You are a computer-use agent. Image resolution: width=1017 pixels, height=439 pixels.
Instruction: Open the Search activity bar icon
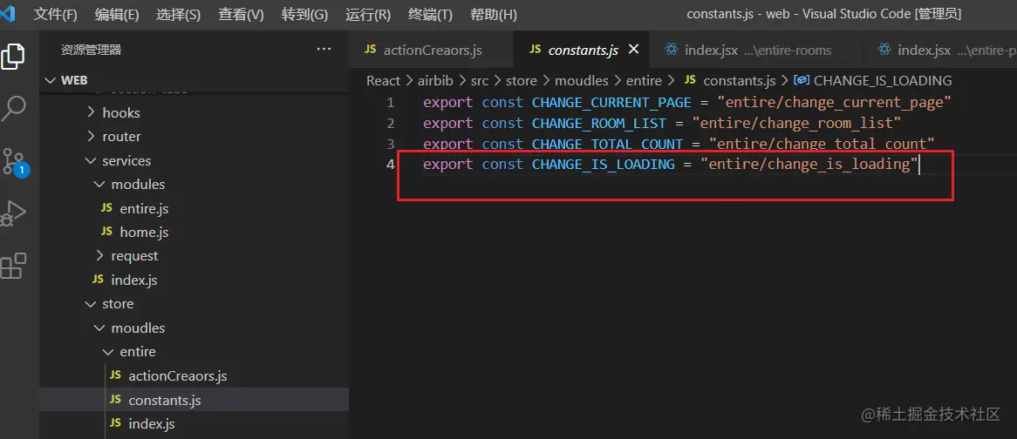13,108
